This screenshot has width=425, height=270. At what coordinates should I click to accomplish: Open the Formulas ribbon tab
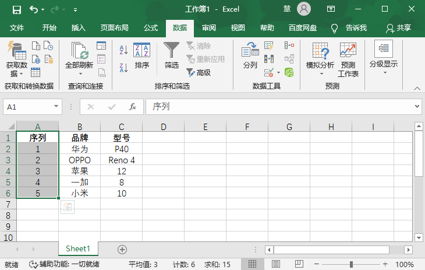click(x=151, y=28)
